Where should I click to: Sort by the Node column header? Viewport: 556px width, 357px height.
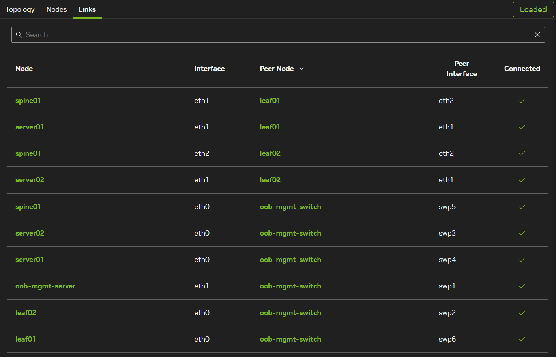(24, 69)
